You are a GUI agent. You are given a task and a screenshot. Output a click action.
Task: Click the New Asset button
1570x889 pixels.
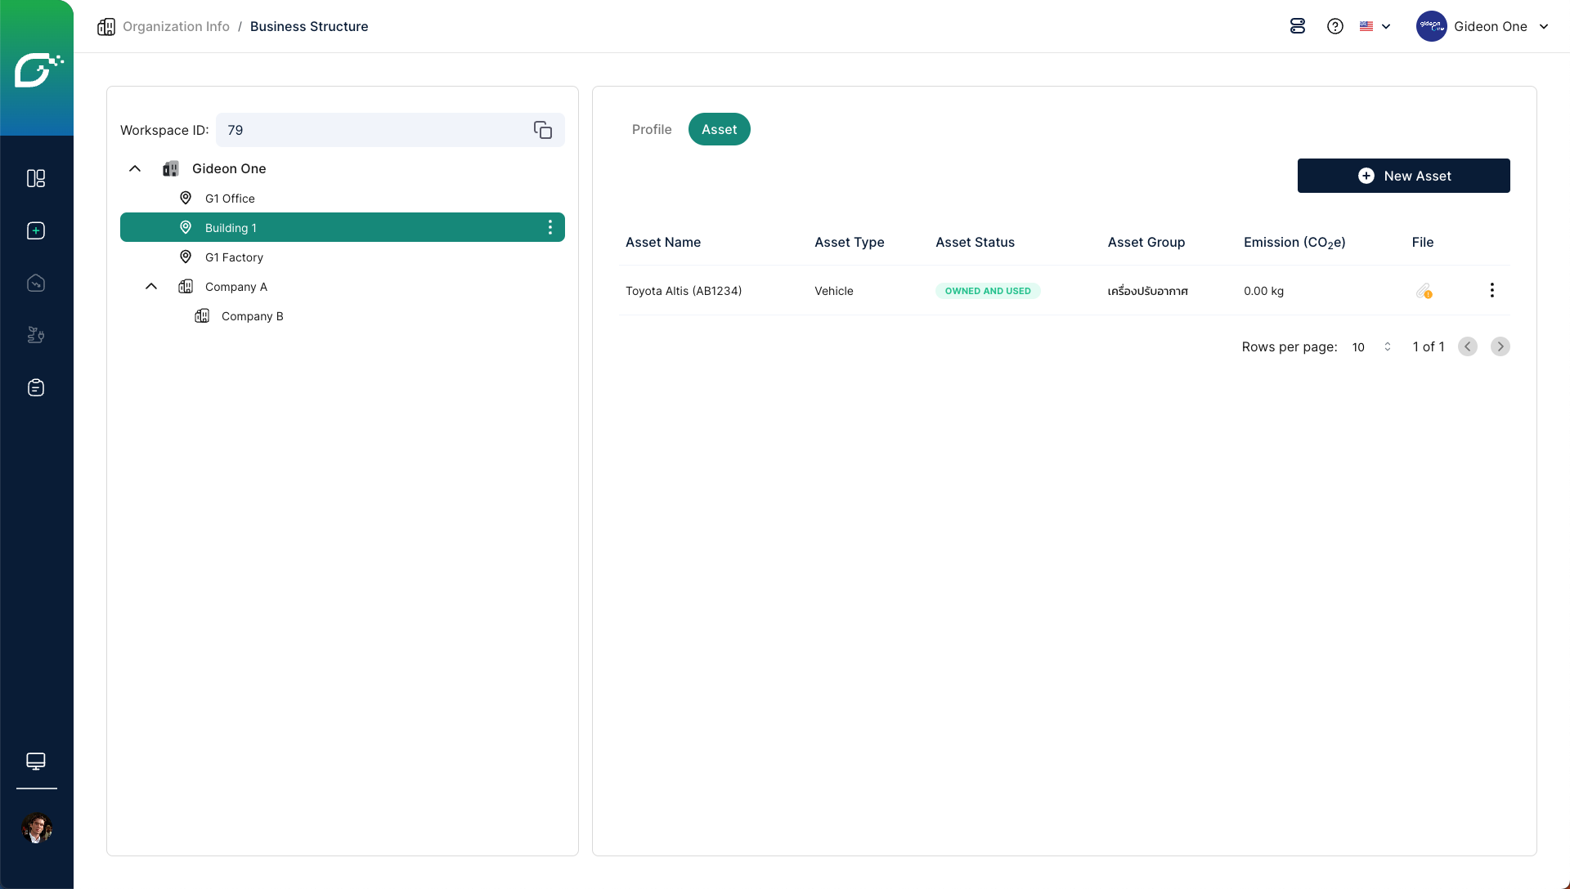(1403, 176)
